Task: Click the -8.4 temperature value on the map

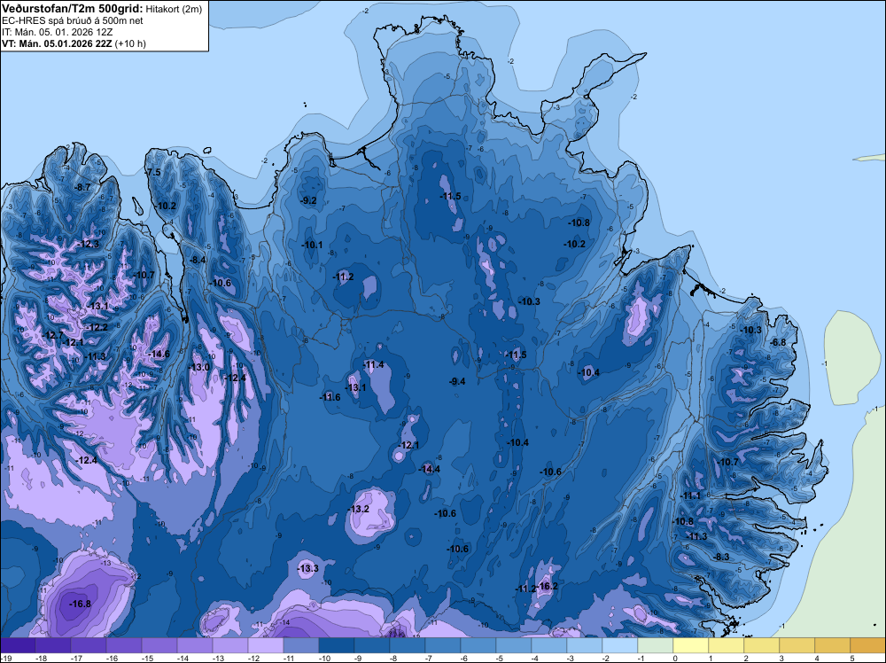Action: 198,260
